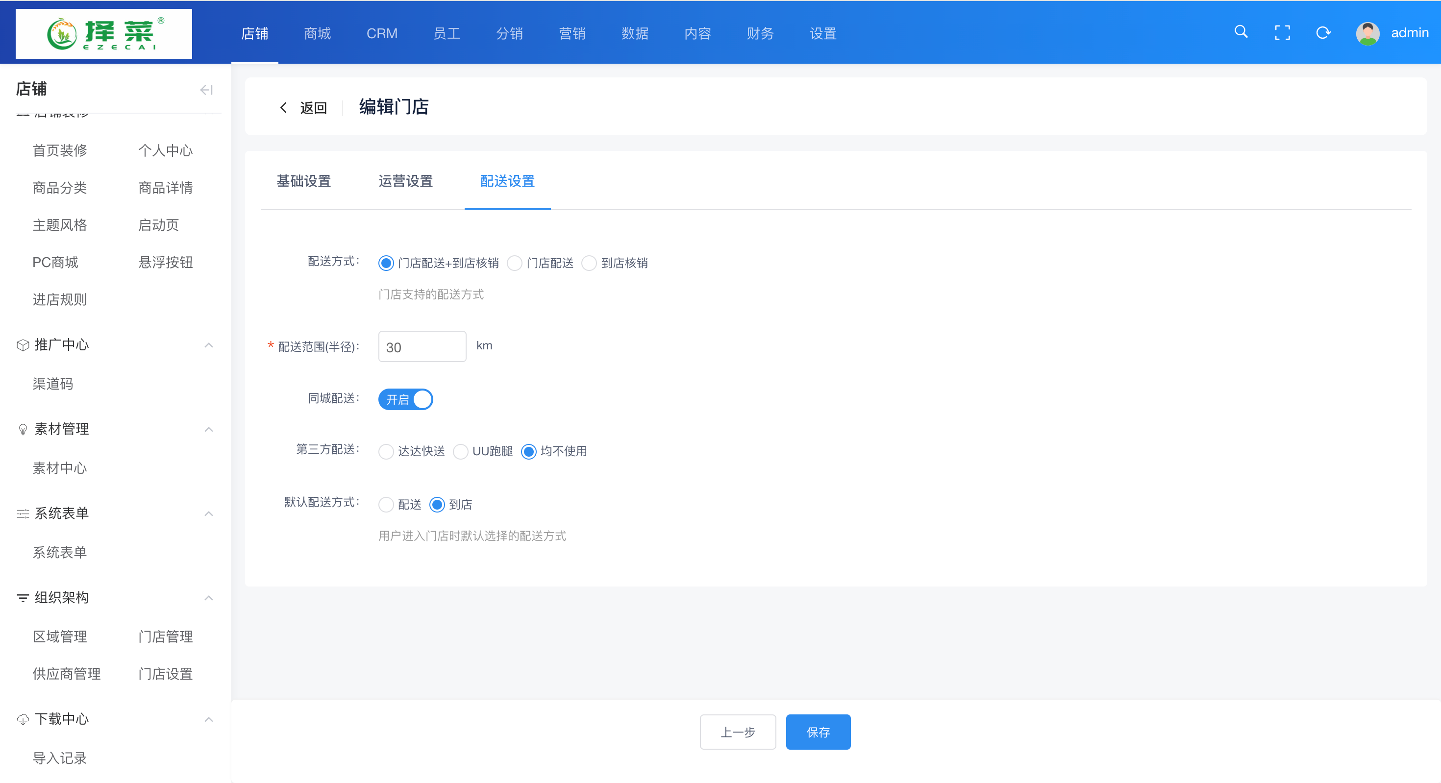Turn off the 同城配送 switch
Viewport: 1441px width, 783px height.
coord(405,399)
